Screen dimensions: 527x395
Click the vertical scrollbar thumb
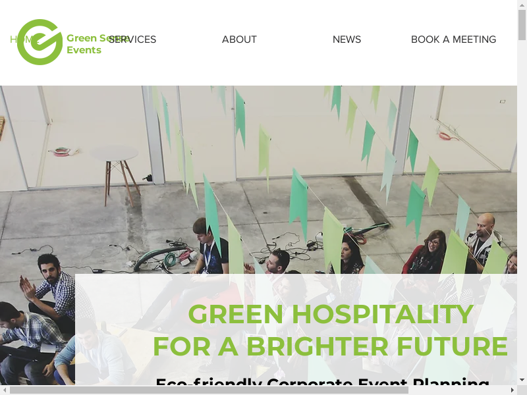click(x=522, y=25)
